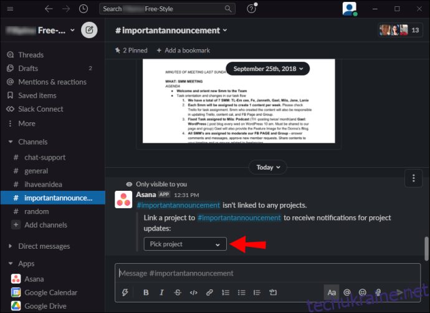Click the #importantannouncement link in Asana message
The height and width of the screenshot is (313, 430).
(178, 205)
